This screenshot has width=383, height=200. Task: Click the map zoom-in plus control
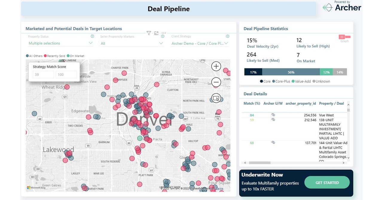(216, 66)
